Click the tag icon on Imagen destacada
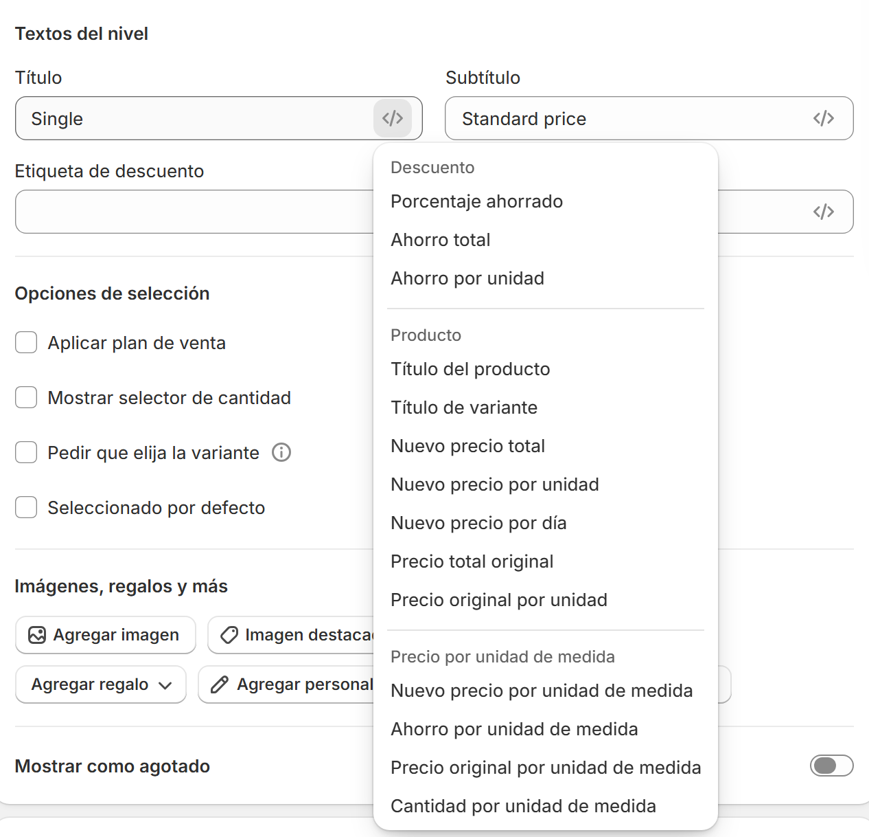This screenshot has width=869, height=837. (229, 635)
